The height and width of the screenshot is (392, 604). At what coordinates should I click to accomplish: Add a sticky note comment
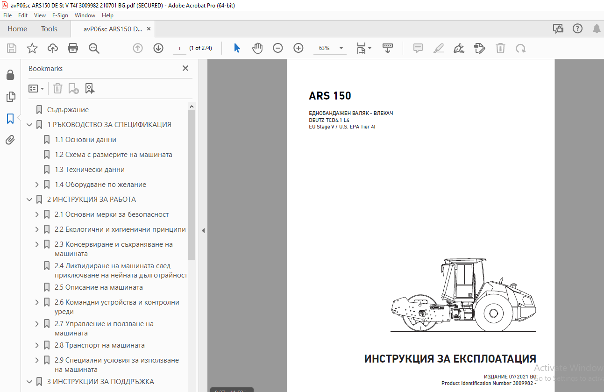click(x=418, y=48)
